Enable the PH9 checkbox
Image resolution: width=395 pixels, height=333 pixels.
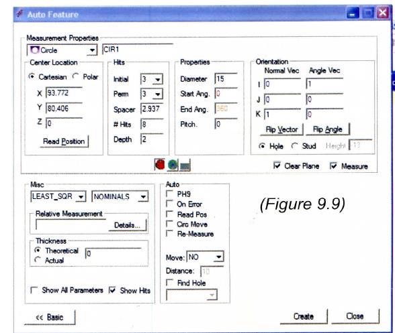click(169, 194)
